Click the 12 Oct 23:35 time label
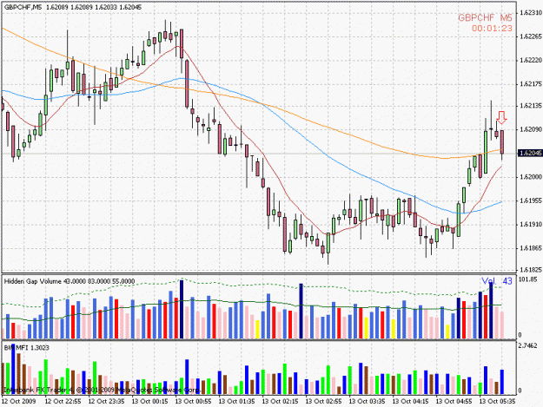Screen dimensions: 543x407 [x=106, y=402]
